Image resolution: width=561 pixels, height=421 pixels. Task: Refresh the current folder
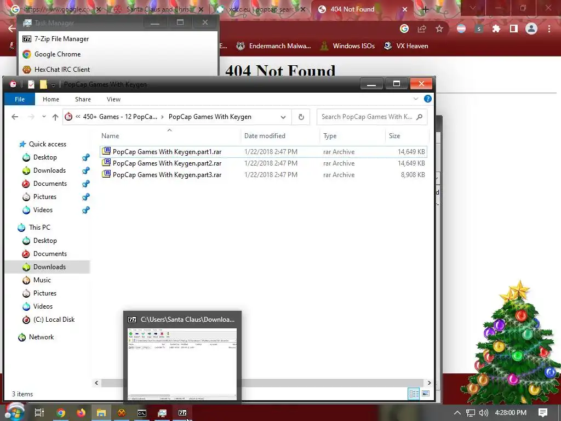pyautogui.click(x=301, y=117)
